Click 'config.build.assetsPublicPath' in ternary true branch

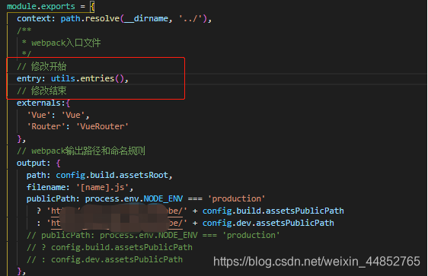[273, 211]
